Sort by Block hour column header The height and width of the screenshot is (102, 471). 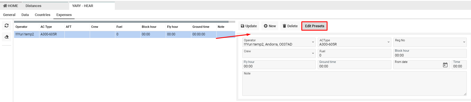point(149,27)
